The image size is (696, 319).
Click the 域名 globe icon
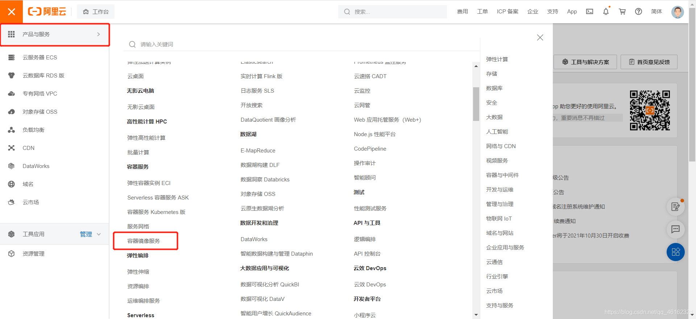12,184
